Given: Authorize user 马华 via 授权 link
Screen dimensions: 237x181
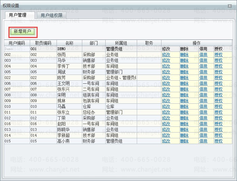Looking at the screenshot, I should pyautogui.click(x=218, y=60).
